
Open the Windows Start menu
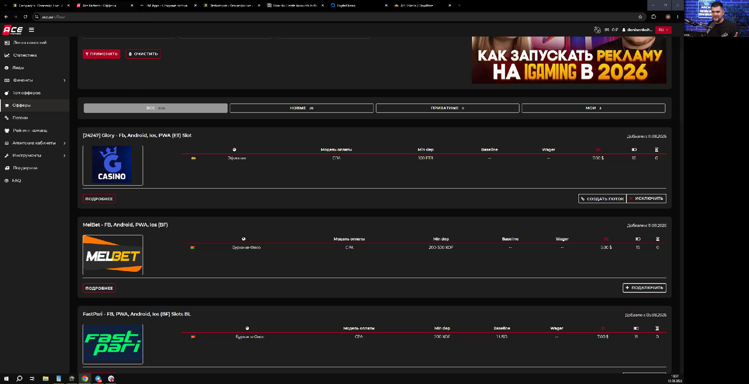(x=6, y=379)
